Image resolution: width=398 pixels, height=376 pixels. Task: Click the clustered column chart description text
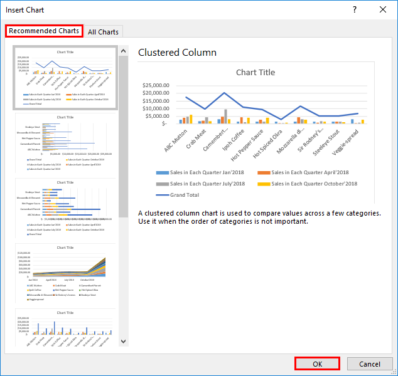pyautogui.click(x=259, y=217)
